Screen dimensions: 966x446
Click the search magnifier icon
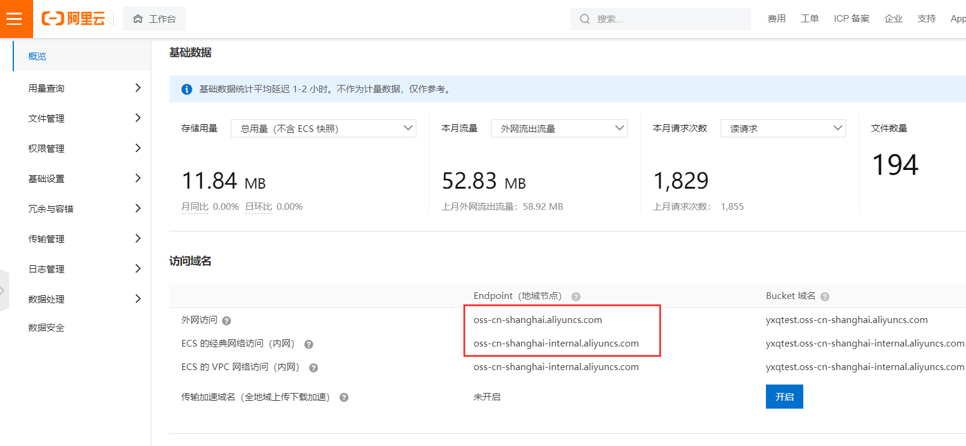click(x=585, y=19)
